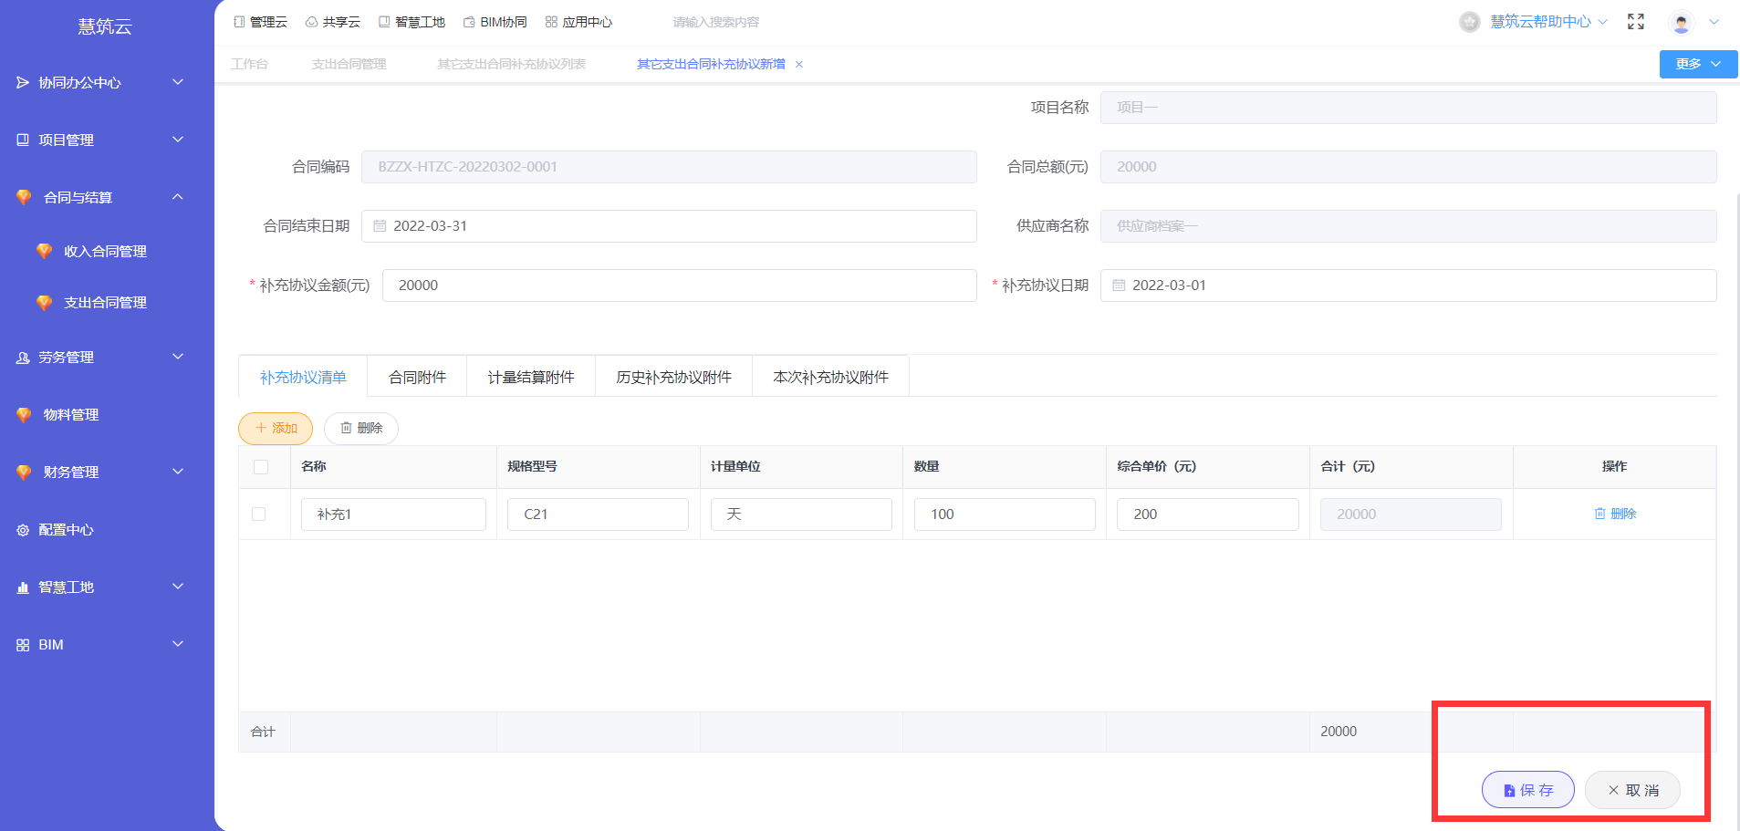Switch to the 历史补充协议附件 tab
Image resolution: width=1740 pixels, height=831 pixels.
tap(673, 377)
